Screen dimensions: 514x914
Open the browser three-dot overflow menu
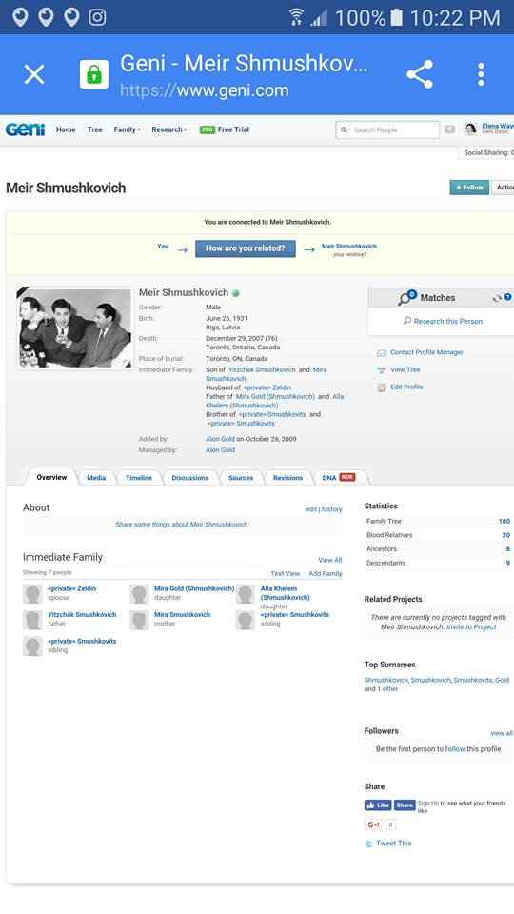(x=481, y=74)
